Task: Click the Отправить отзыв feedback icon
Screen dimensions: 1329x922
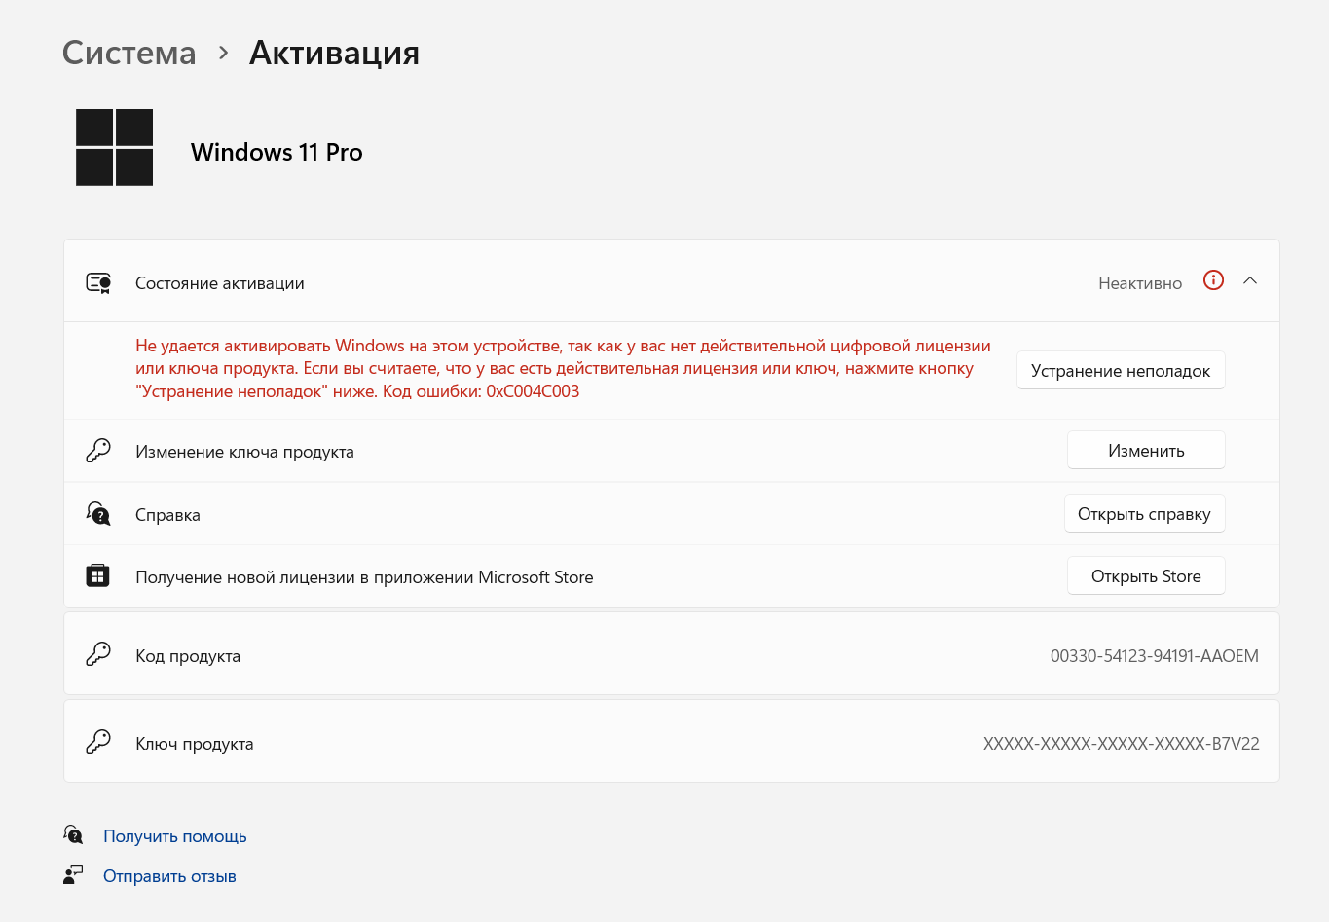Action: (x=73, y=874)
